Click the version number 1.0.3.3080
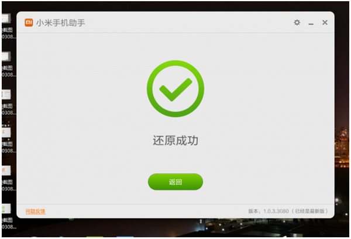The height and width of the screenshot is (239, 351). click(x=276, y=211)
